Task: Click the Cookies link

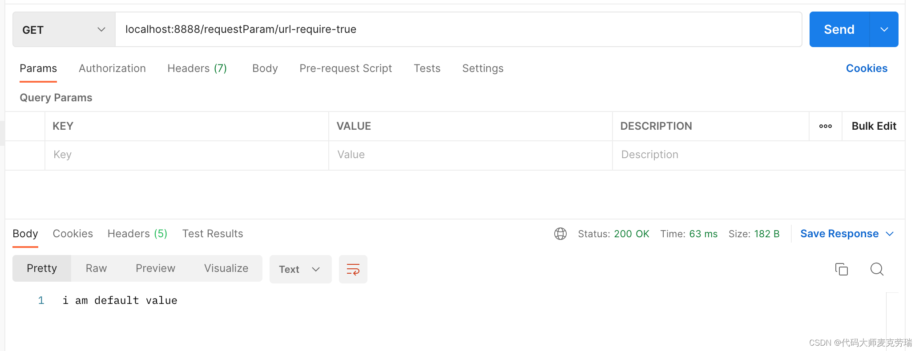Action: pyautogui.click(x=867, y=68)
